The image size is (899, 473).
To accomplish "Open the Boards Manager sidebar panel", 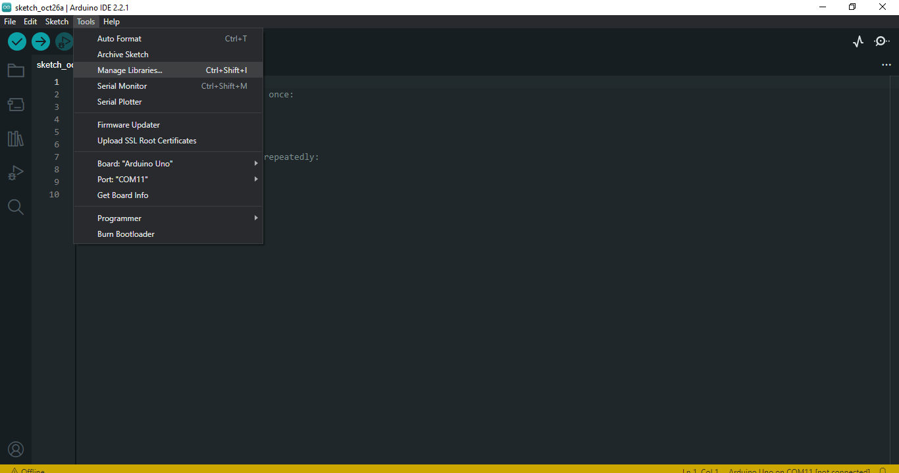I will click(16, 104).
